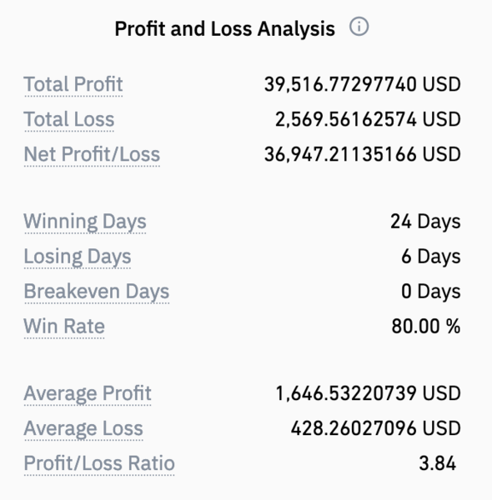This screenshot has height=500, width=492.
Task: Click the Breakeven Days label
Action: pos(97,292)
